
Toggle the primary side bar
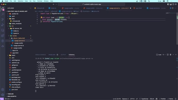click(x=168, y=4)
